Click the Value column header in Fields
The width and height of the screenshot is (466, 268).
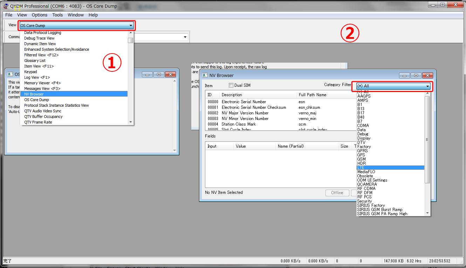click(x=254, y=146)
